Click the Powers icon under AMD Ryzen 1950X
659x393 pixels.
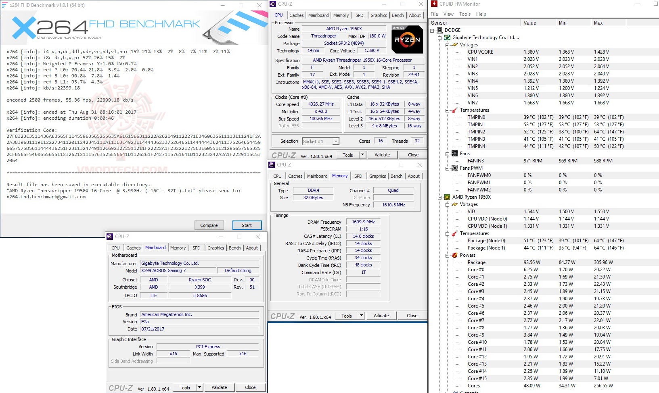point(454,255)
